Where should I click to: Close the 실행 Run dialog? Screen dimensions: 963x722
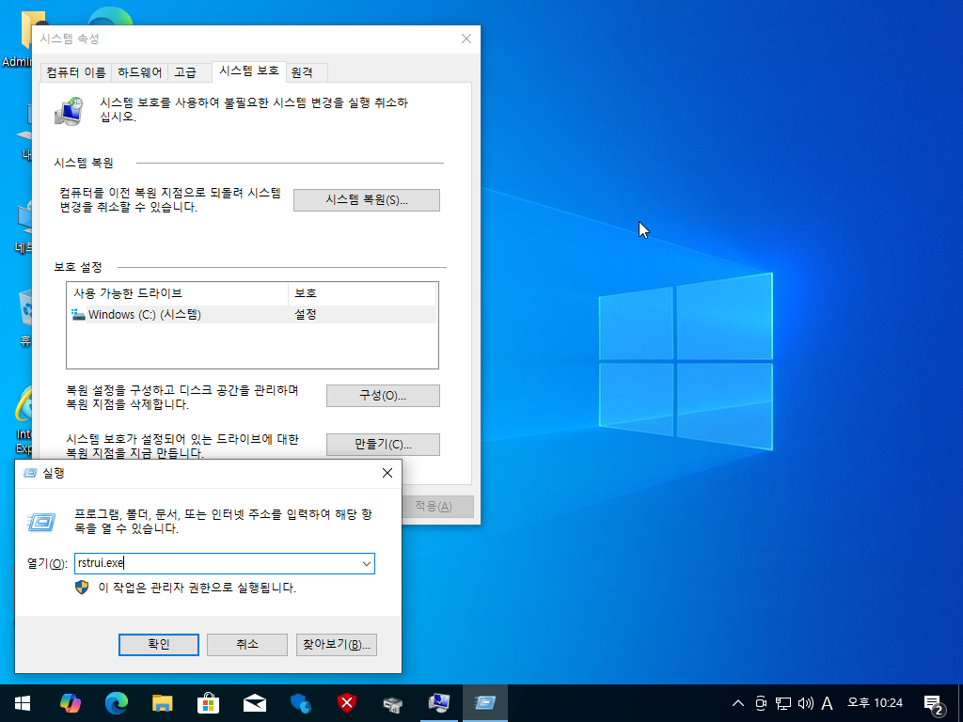pos(387,473)
